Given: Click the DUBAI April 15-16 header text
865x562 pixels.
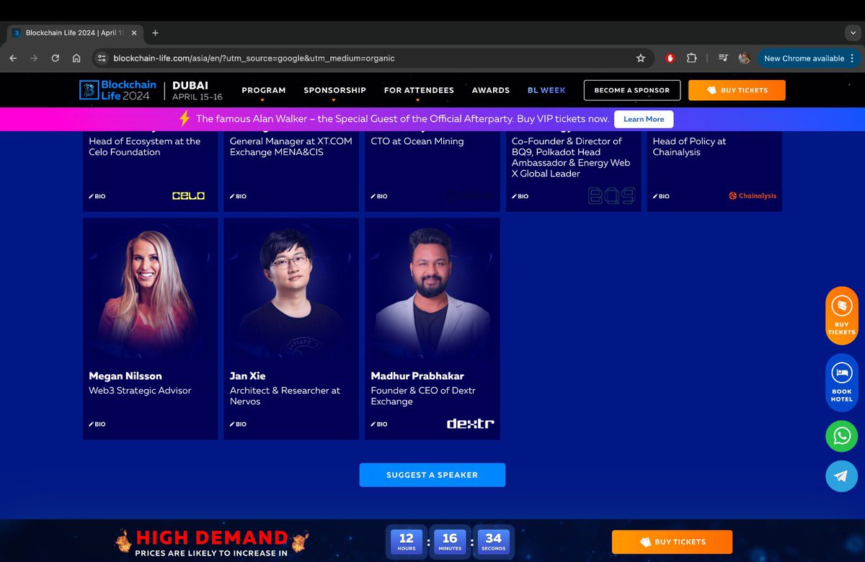Looking at the screenshot, I should click(x=198, y=91).
